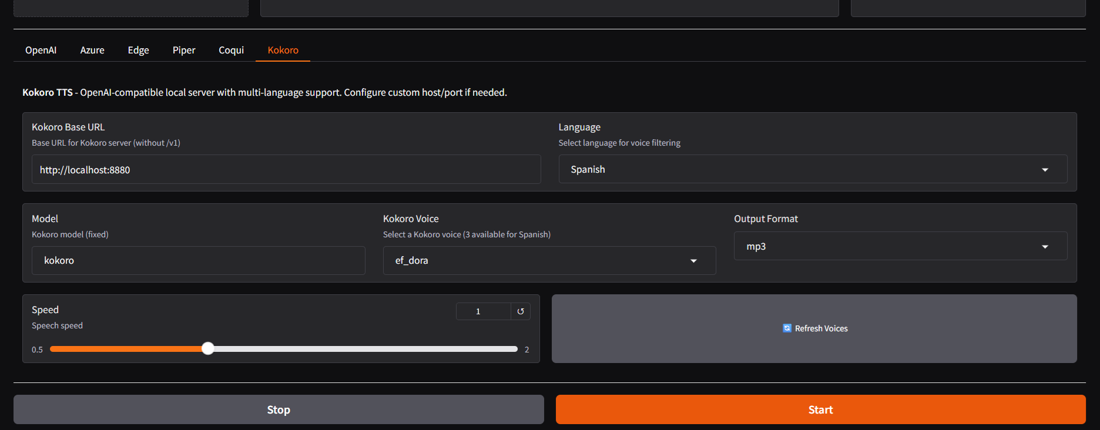
Task: Switch to the OpenAI tab
Action: tap(41, 51)
